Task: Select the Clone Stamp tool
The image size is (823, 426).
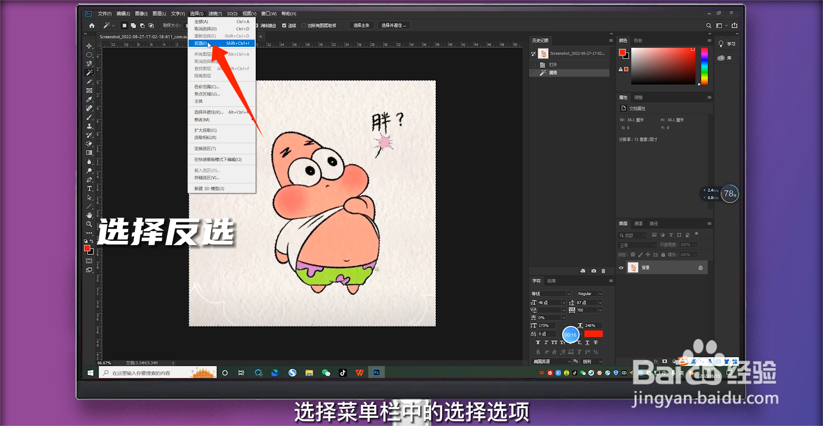Action: click(89, 126)
